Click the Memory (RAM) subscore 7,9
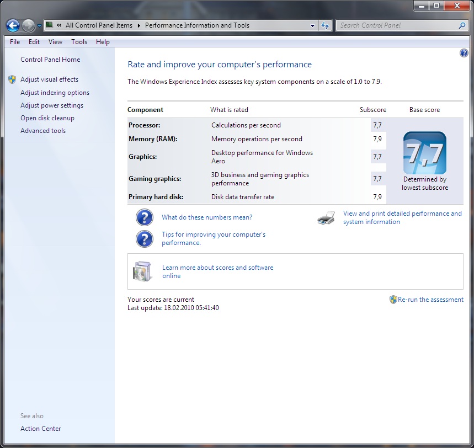The width and height of the screenshot is (474, 448). [x=377, y=139]
